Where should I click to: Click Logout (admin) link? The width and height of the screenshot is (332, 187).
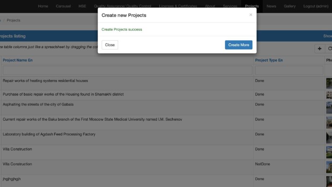click(x=316, y=6)
